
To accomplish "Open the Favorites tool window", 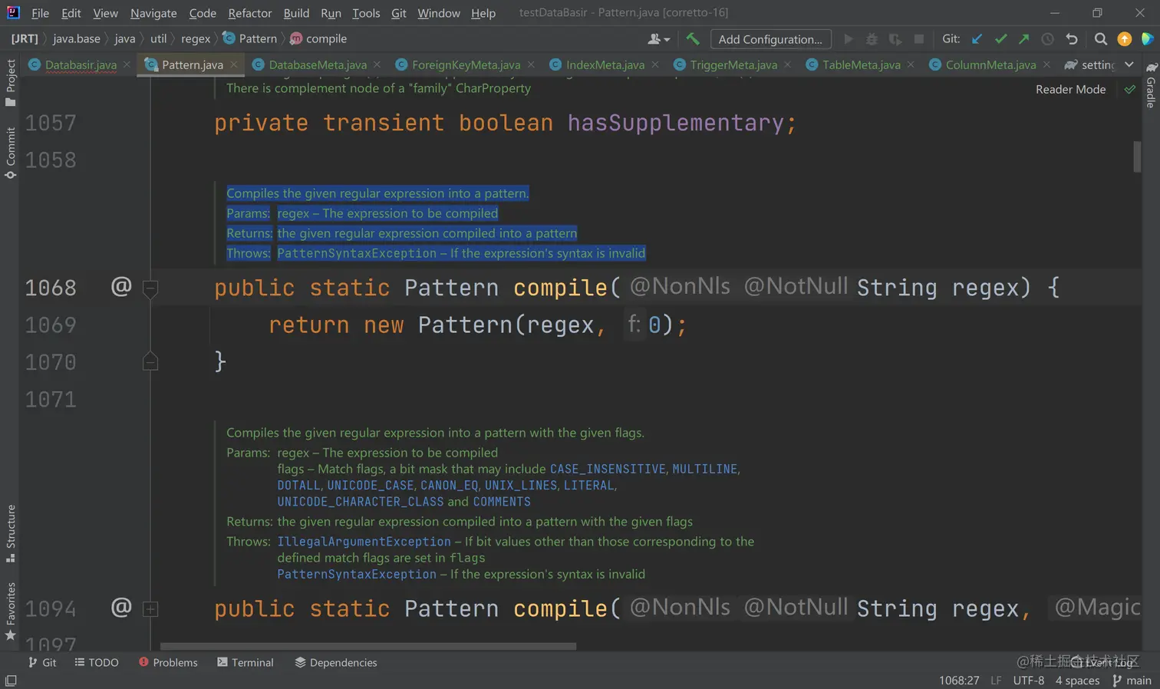I will 10,612.
